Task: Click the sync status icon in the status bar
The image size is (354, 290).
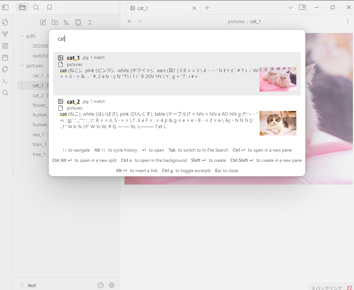Action: click(349, 288)
